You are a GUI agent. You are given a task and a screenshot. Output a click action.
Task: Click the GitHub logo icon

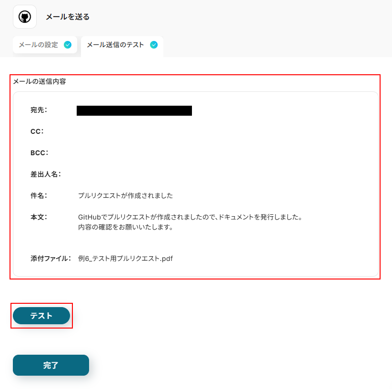point(25,17)
